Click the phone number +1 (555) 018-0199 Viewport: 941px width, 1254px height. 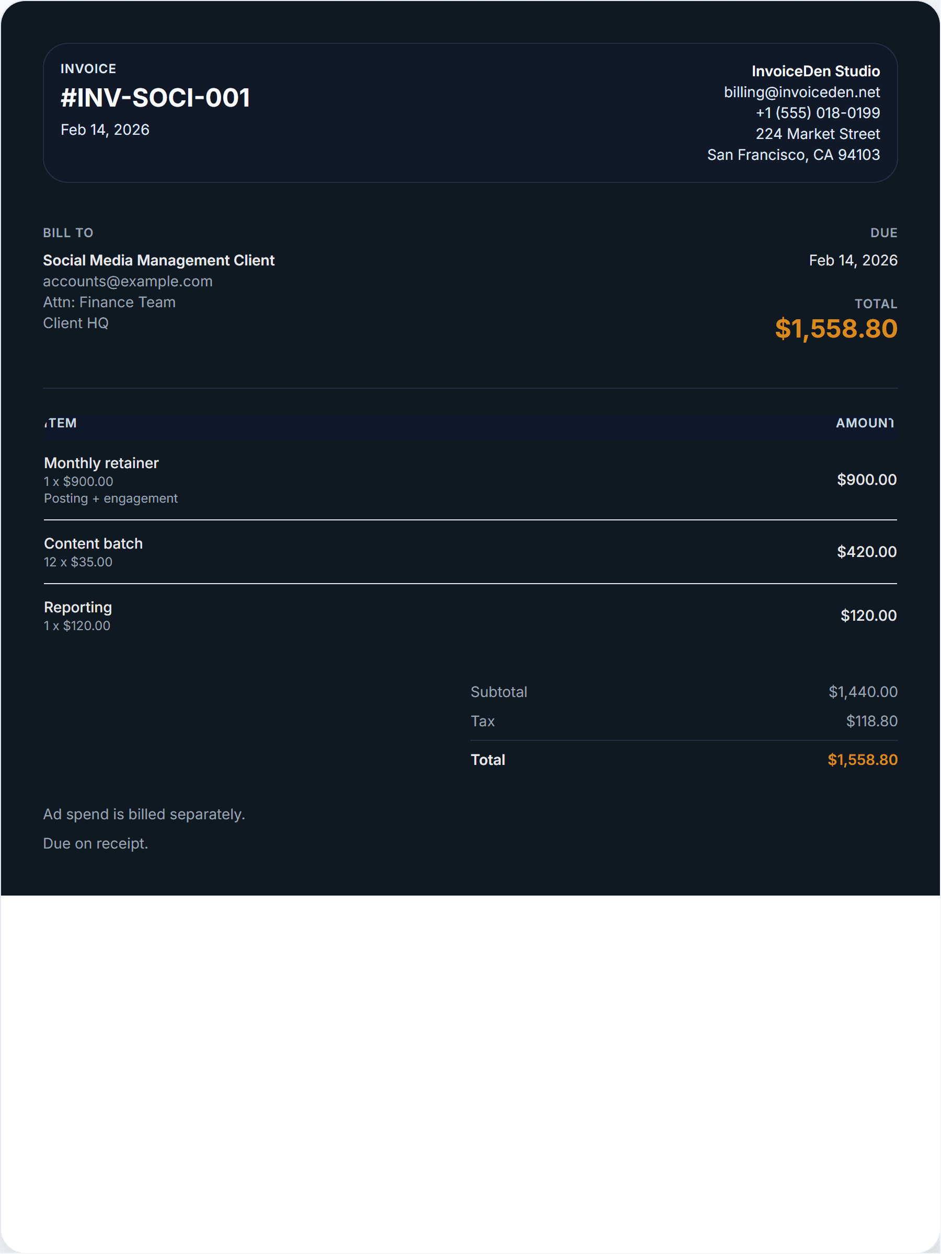[817, 113]
